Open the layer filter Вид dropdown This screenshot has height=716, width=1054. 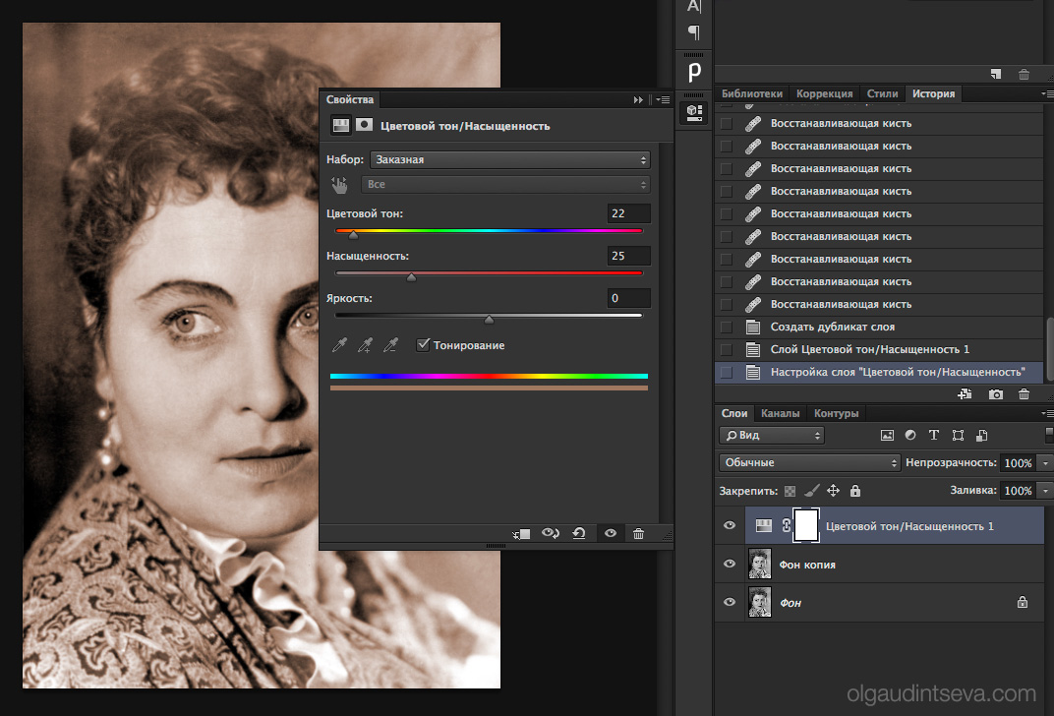(x=772, y=436)
